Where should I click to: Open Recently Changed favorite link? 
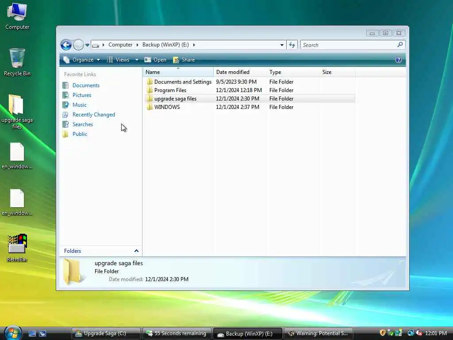(x=94, y=115)
